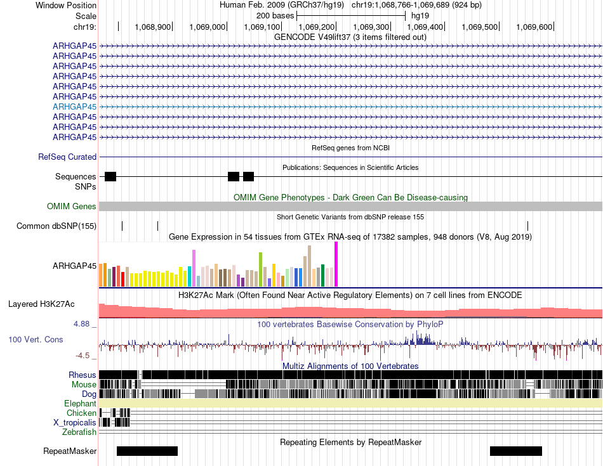Click the pink H3K27Ac signal area
The image size is (603, 466).
click(350, 312)
